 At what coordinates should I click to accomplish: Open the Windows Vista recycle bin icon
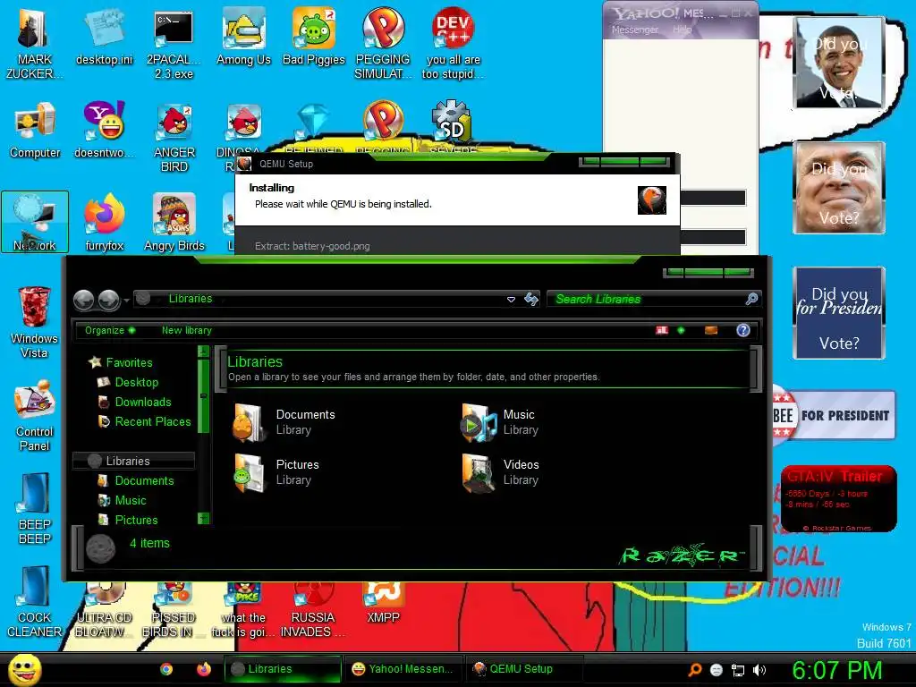(35, 321)
